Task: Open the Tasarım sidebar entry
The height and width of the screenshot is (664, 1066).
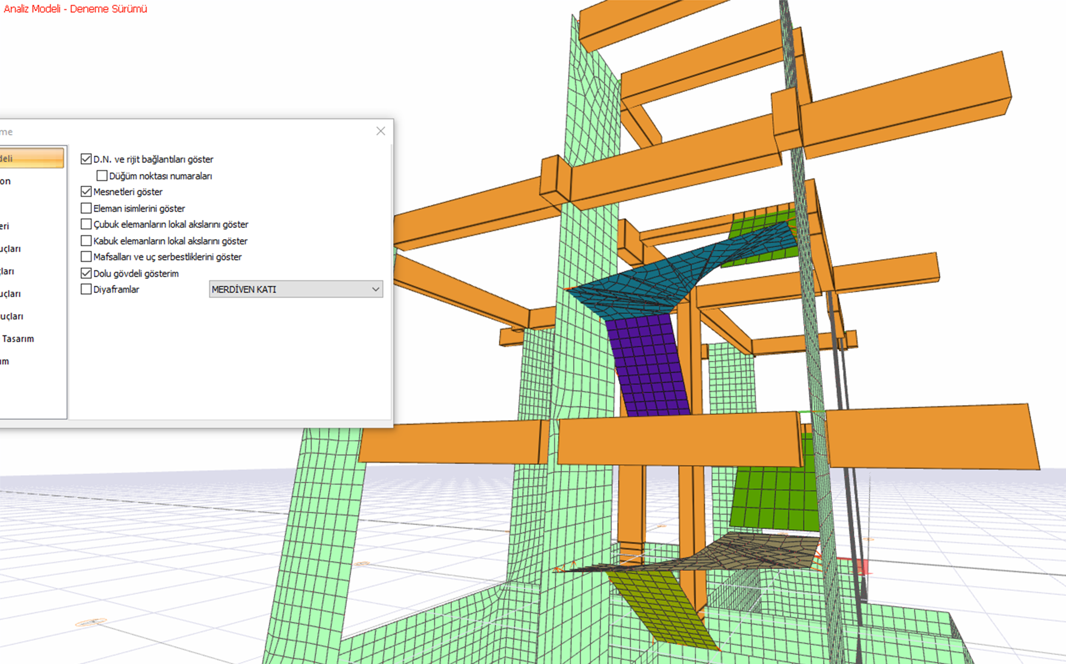Action: (18, 338)
